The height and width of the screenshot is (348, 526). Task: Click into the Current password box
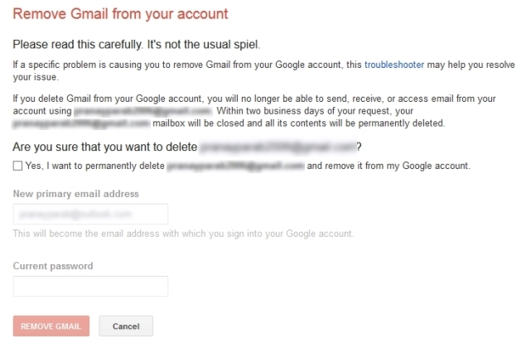pyautogui.click(x=90, y=286)
